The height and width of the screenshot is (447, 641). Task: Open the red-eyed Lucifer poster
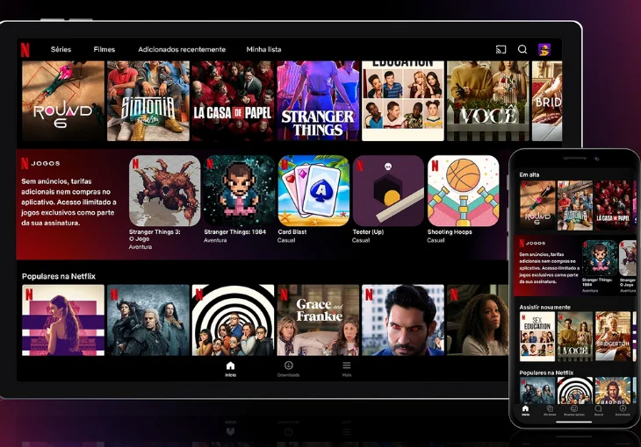403,320
